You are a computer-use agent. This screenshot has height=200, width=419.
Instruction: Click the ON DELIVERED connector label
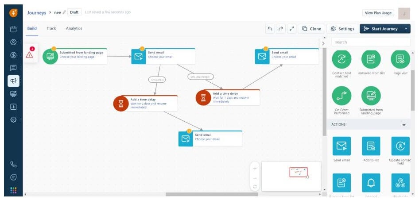coord(201,77)
